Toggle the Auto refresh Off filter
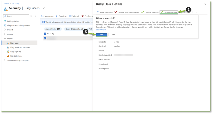This screenshot has height=114, width=213. (53, 29)
